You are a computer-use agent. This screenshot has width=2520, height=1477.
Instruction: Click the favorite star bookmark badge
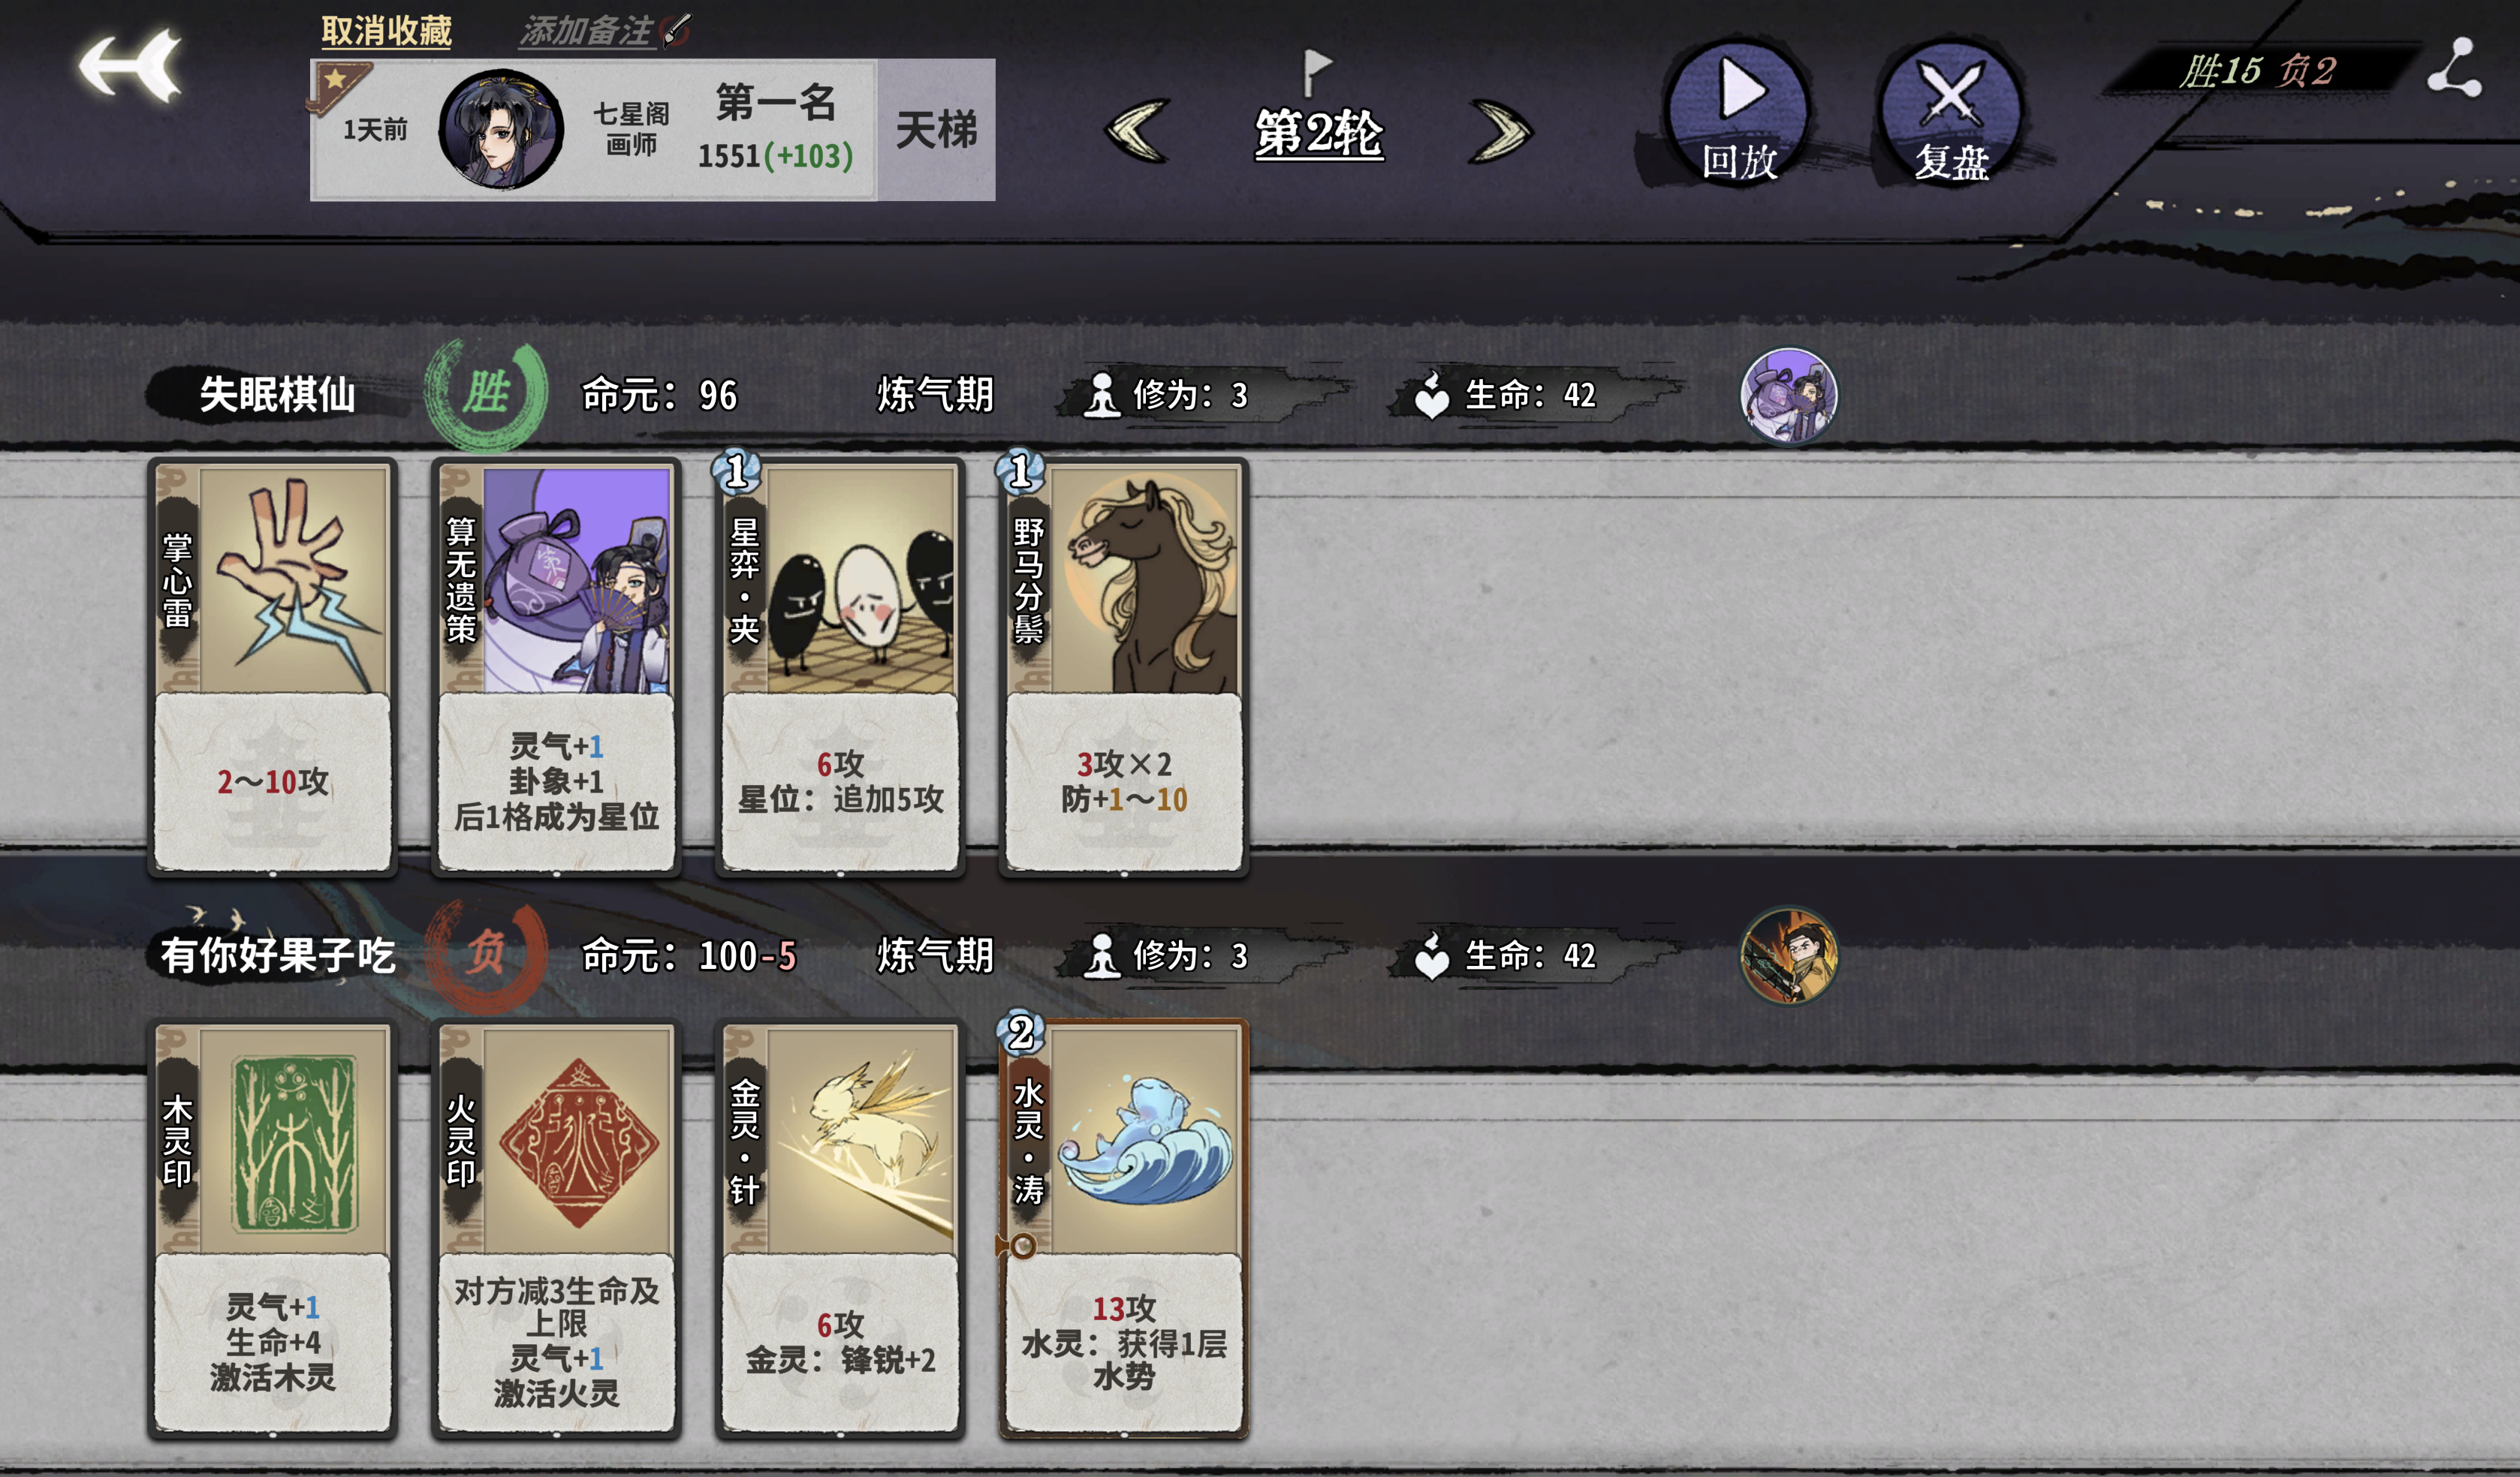point(337,86)
